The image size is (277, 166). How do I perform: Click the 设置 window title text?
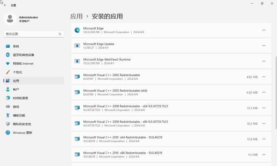[x=13, y=5]
